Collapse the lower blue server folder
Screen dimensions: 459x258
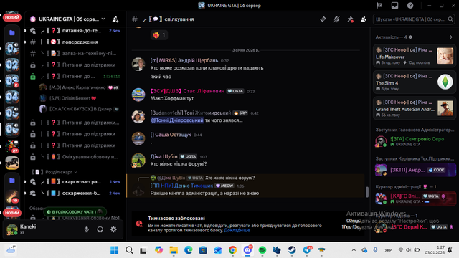[12, 180]
